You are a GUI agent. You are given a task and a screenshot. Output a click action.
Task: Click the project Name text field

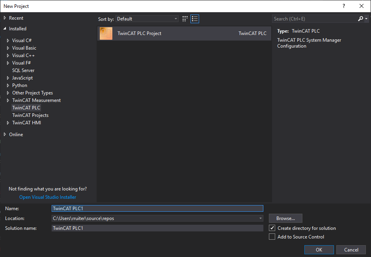tap(157, 209)
